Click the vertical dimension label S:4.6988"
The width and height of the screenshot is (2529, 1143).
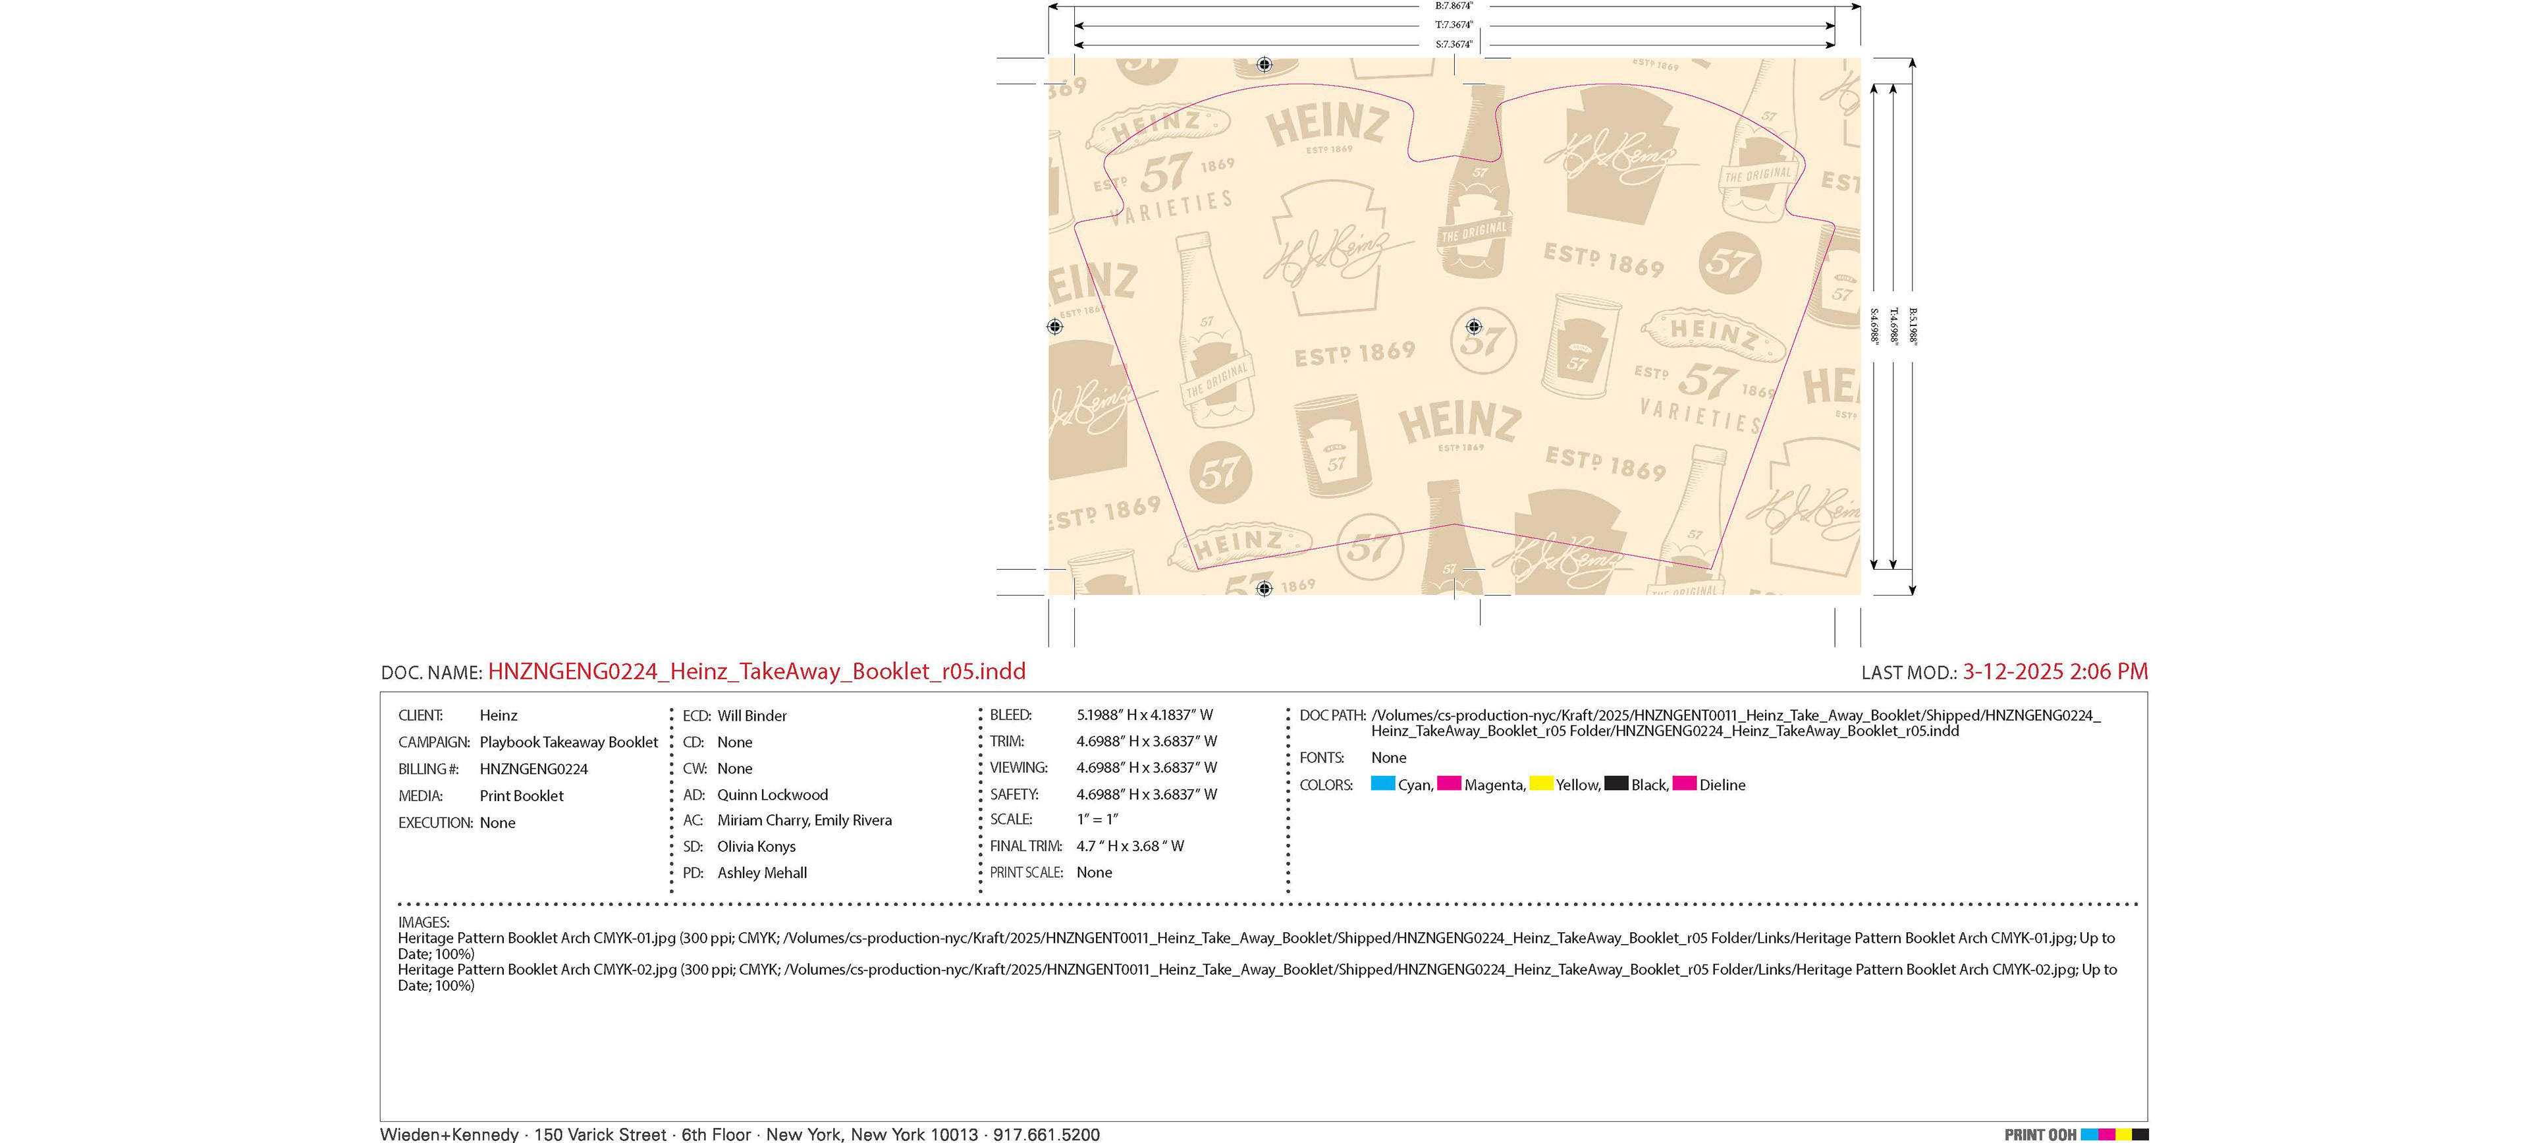pyautogui.click(x=1874, y=326)
